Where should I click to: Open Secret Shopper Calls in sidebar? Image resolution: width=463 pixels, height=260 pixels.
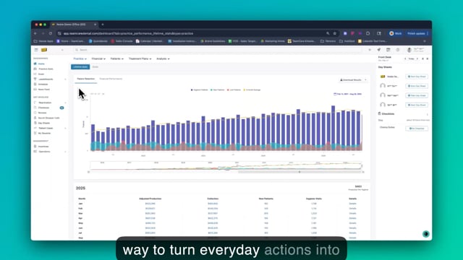point(48,118)
